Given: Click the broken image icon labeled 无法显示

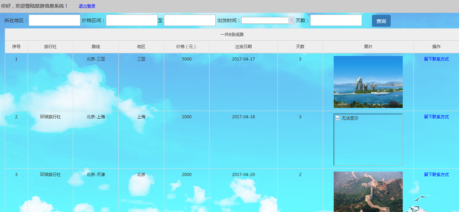Looking at the screenshot, I should coord(338,118).
